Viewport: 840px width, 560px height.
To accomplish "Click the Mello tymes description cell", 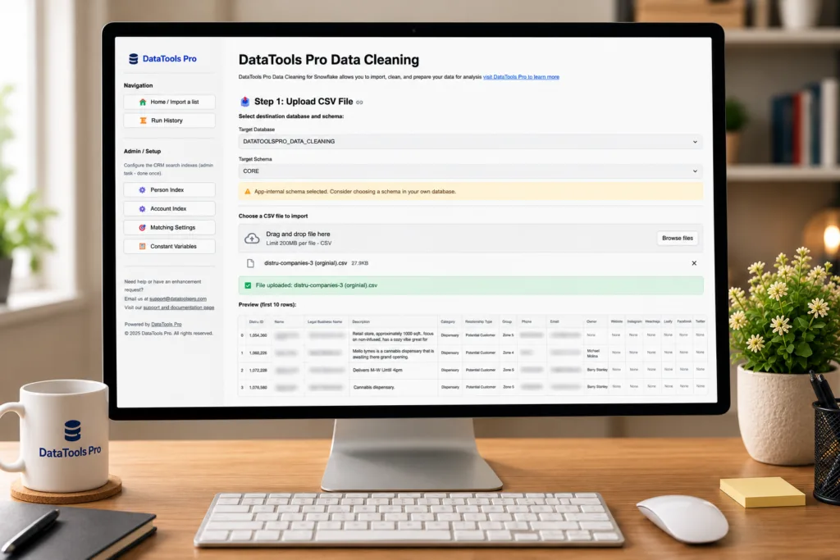I will [393, 354].
